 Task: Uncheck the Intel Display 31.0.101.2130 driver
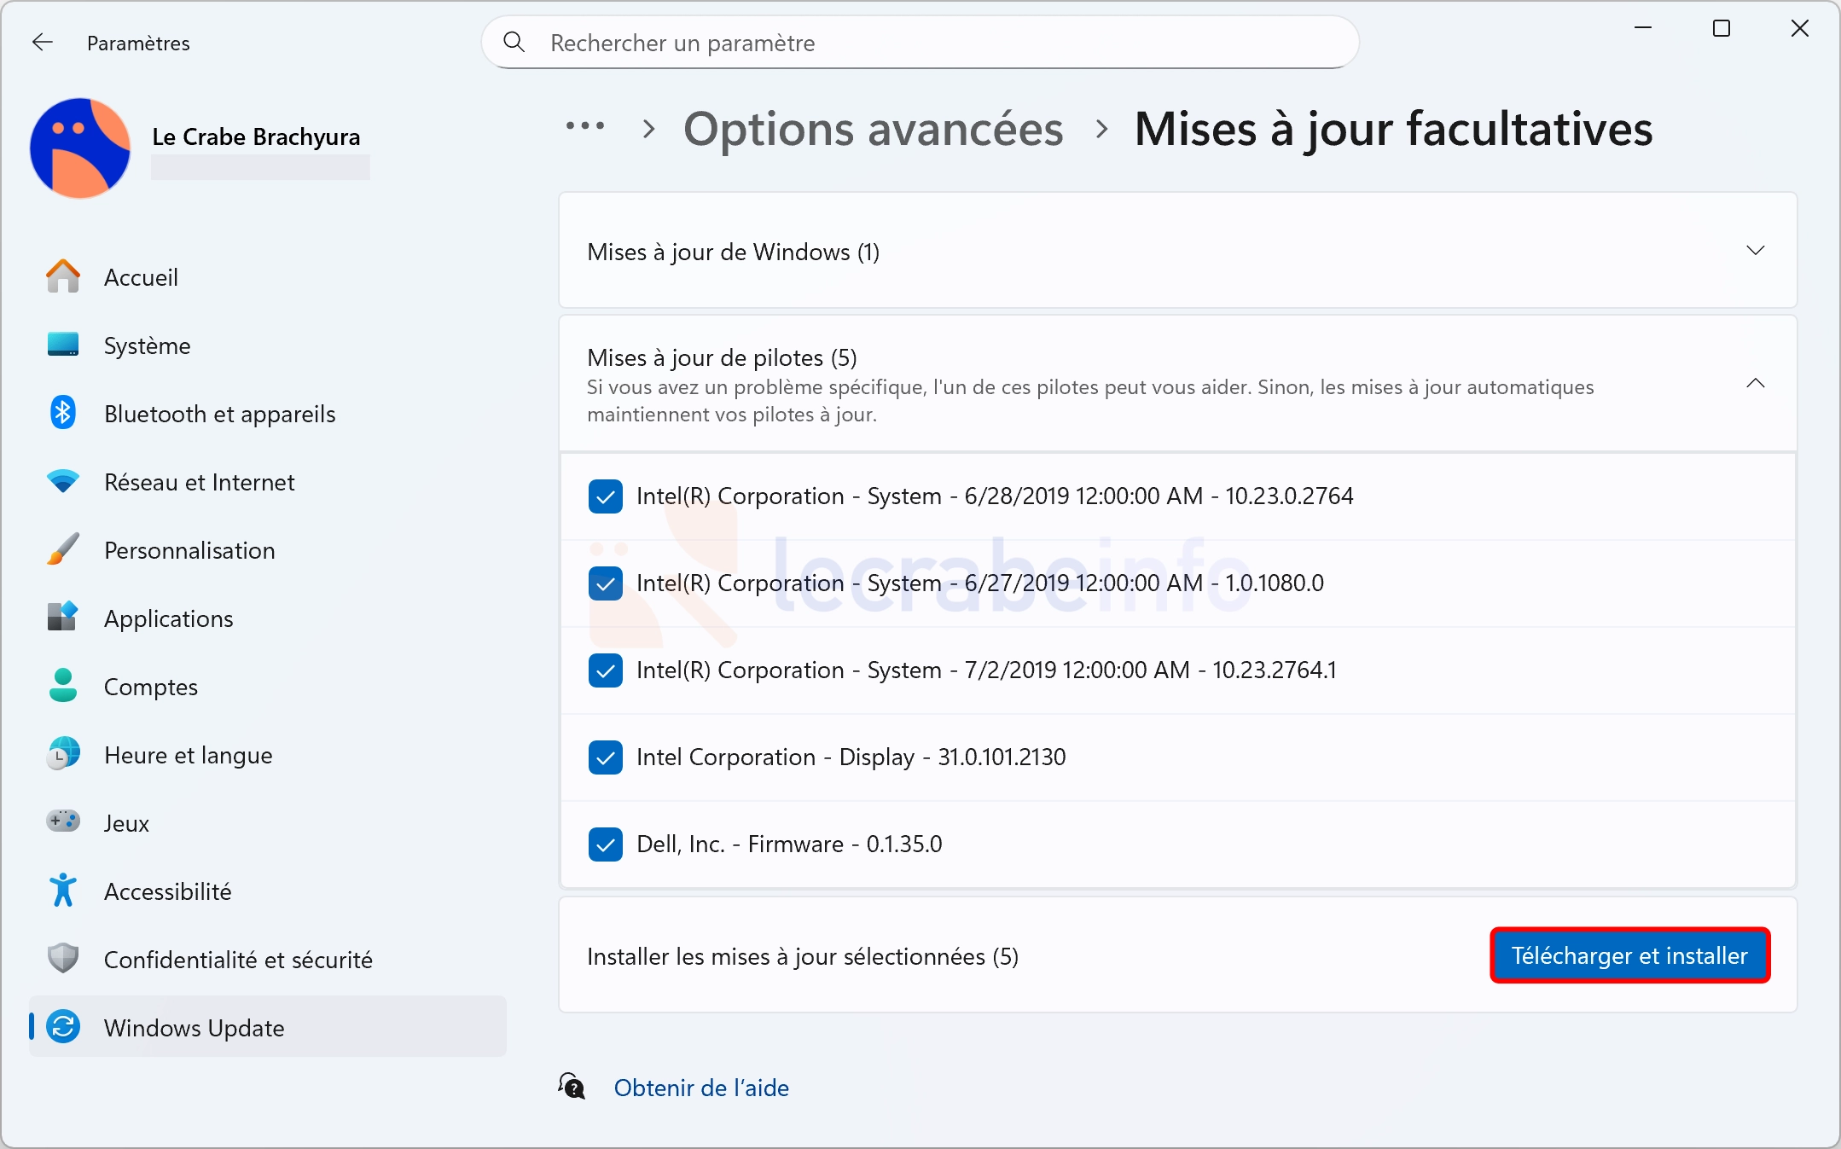pyautogui.click(x=605, y=757)
